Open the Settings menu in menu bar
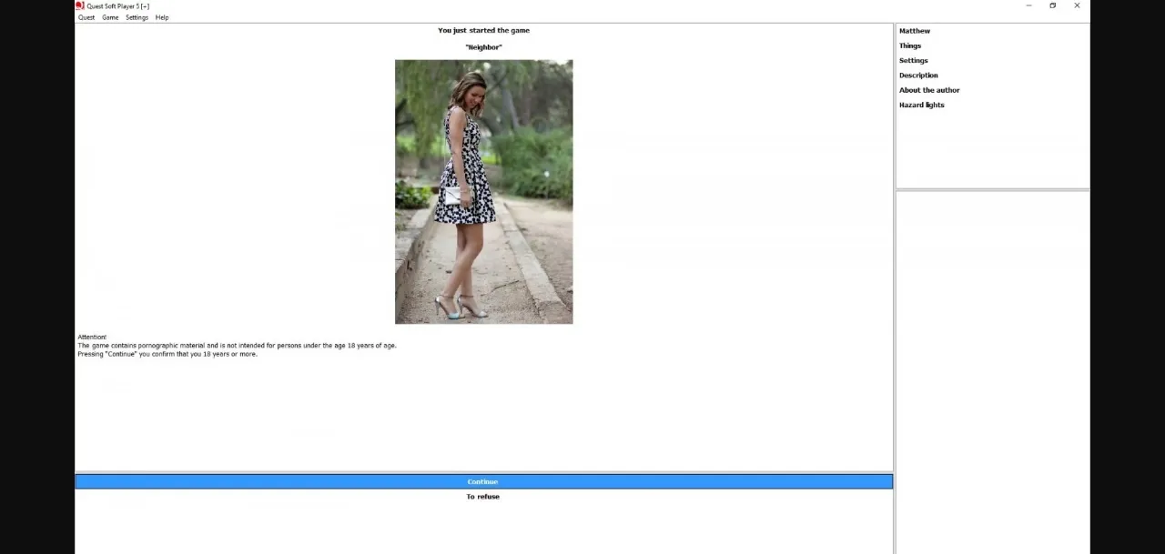1165x554 pixels. (x=137, y=17)
